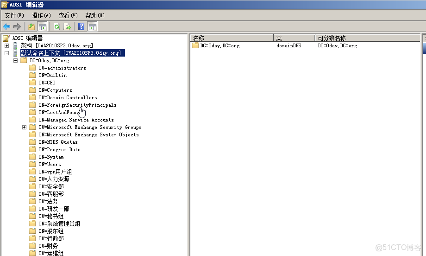
Task: Click the folder icon for CN=ForeignSecurityPrincipals
Action: pyautogui.click(x=32, y=104)
